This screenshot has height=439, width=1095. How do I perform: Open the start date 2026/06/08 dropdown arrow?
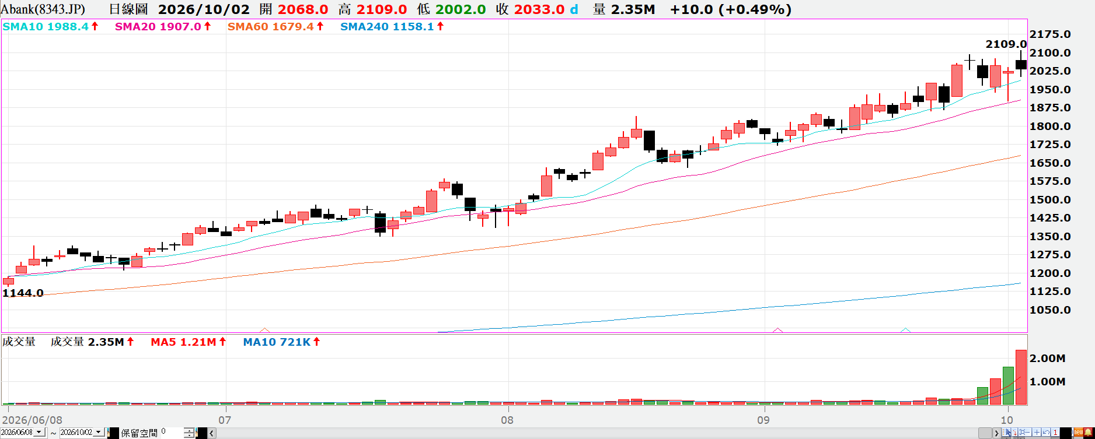[x=39, y=432]
